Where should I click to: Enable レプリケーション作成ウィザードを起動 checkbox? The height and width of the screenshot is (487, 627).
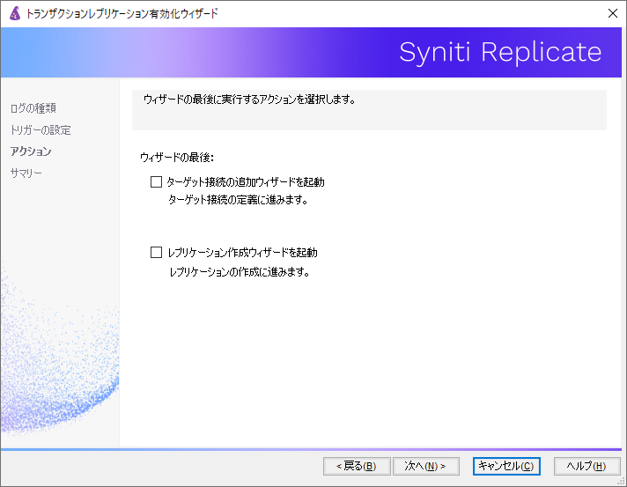pos(156,252)
